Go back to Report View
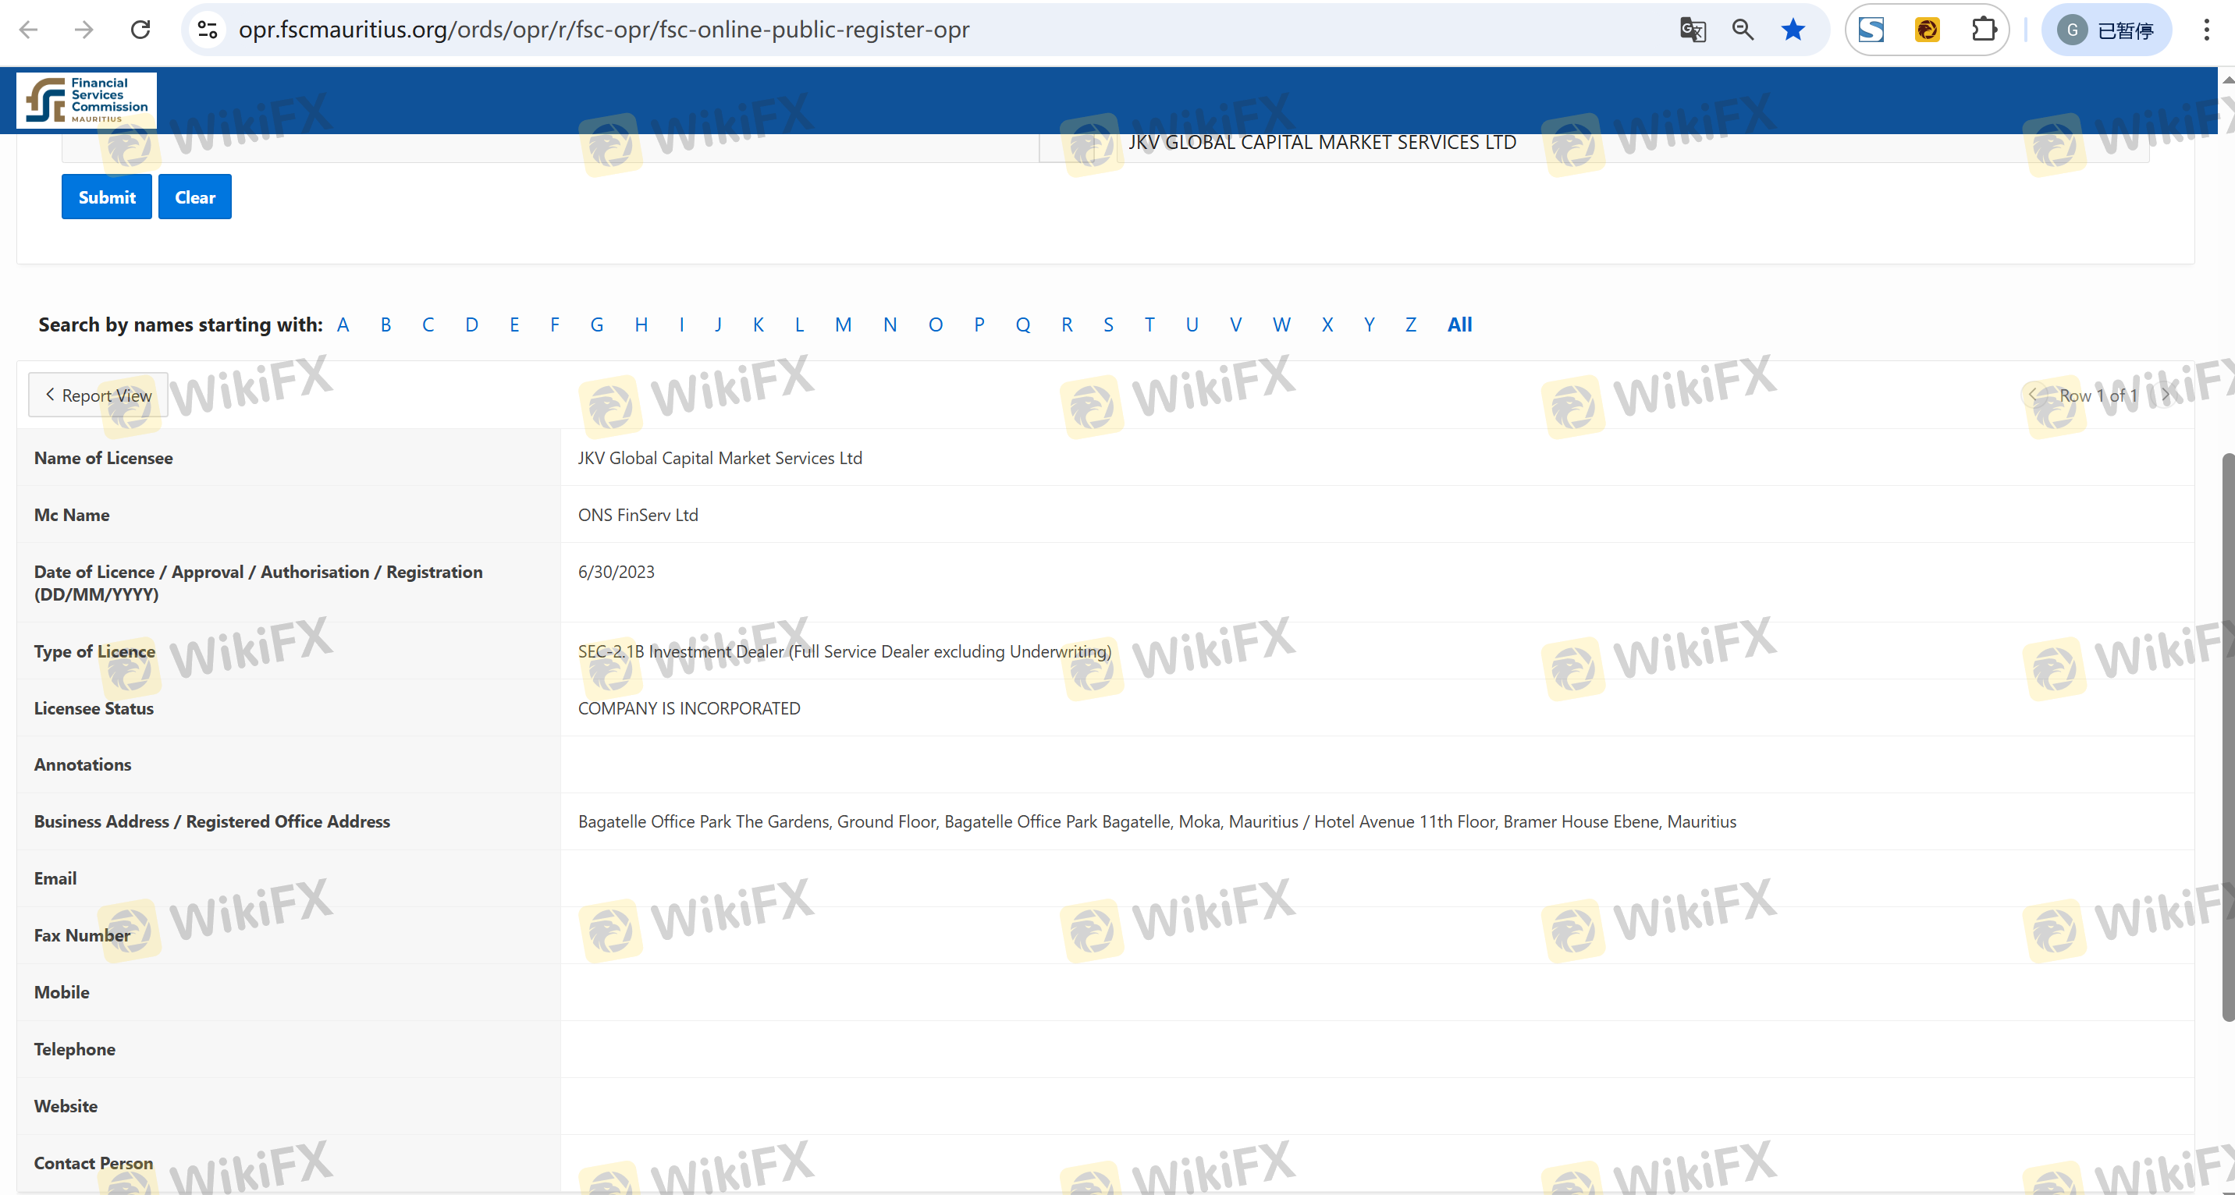 (98, 395)
